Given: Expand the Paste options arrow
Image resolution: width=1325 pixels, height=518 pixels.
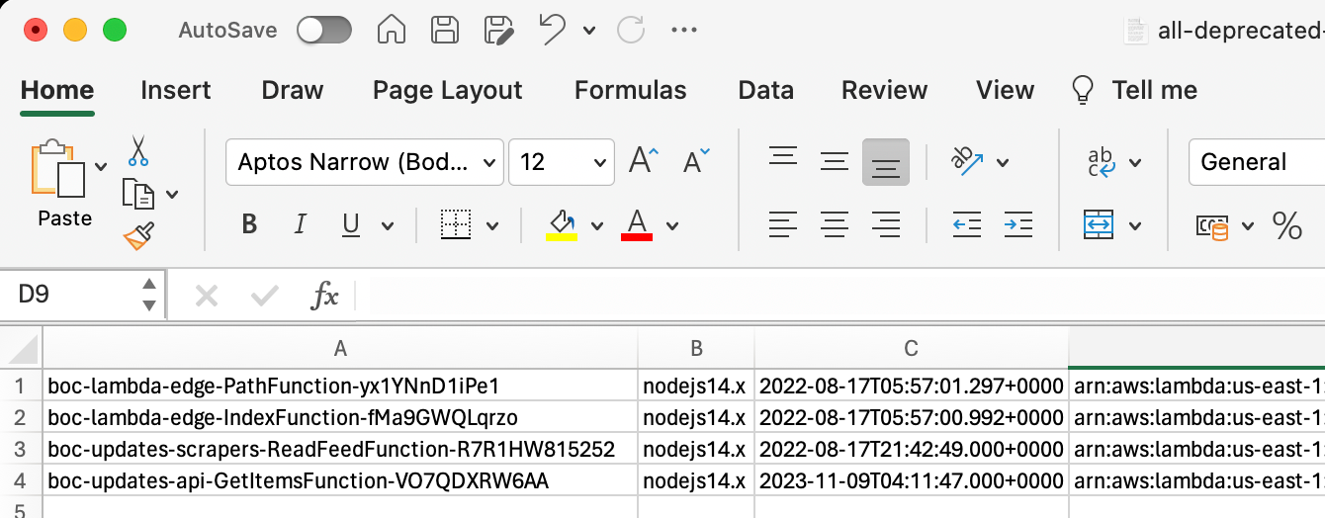Looking at the screenshot, I should click(x=101, y=167).
